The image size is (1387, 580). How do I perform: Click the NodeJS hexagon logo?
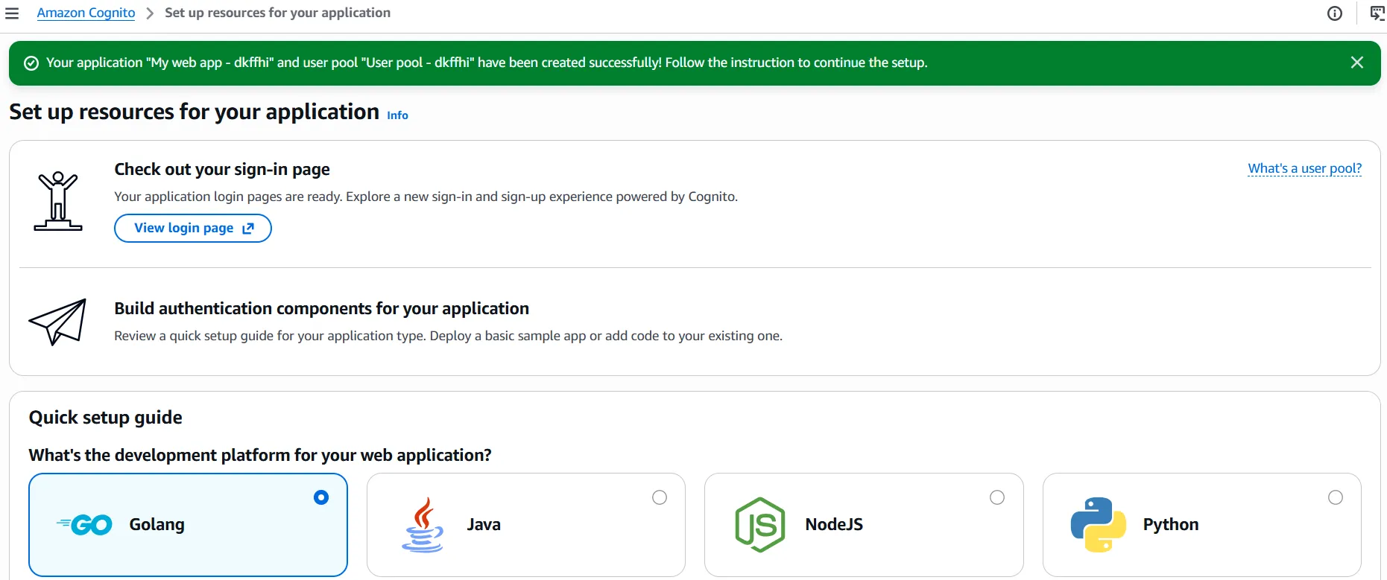point(760,525)
